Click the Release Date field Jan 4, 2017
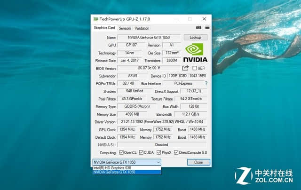 click(x=130, y=61)
